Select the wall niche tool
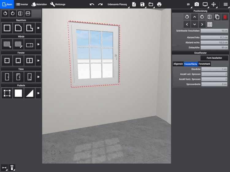The image size is (230, 172). click(x=29, y=44)
